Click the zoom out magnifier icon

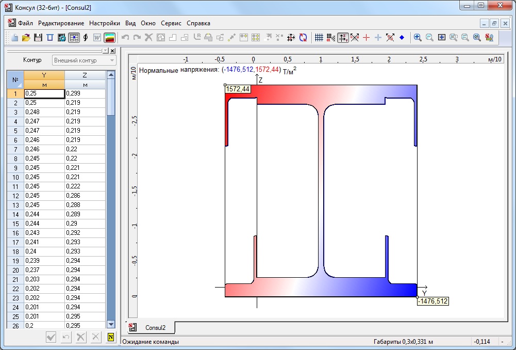[429, 37]
